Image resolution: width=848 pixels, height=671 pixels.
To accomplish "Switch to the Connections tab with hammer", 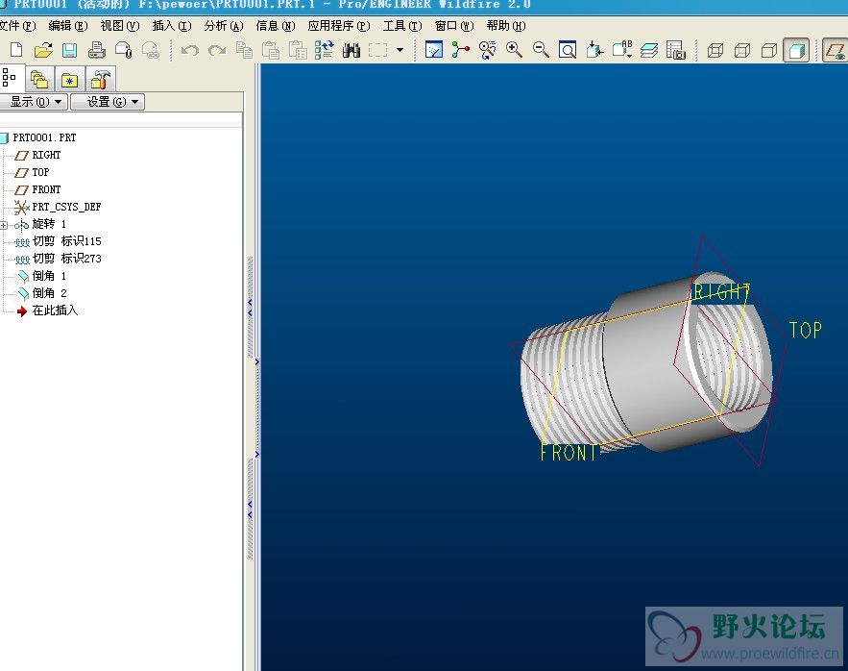I will coord(100,80).
